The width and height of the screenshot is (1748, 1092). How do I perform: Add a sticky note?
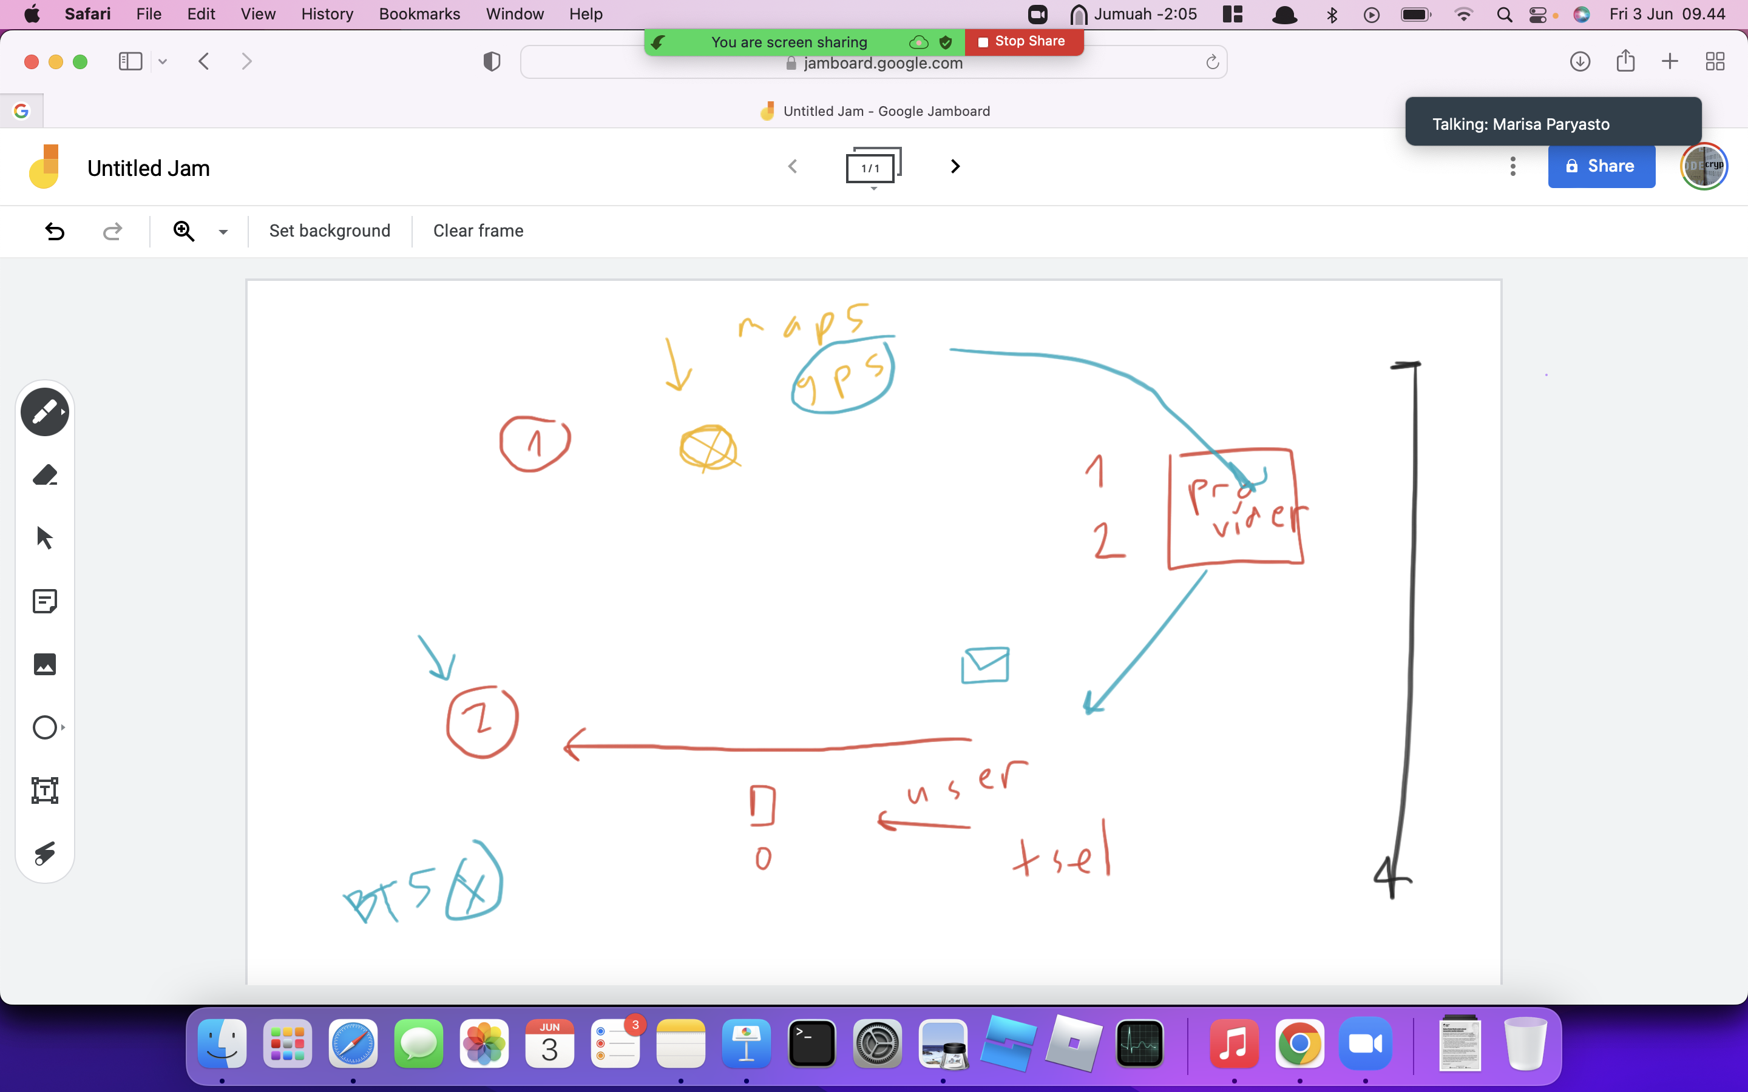(45, 601)
